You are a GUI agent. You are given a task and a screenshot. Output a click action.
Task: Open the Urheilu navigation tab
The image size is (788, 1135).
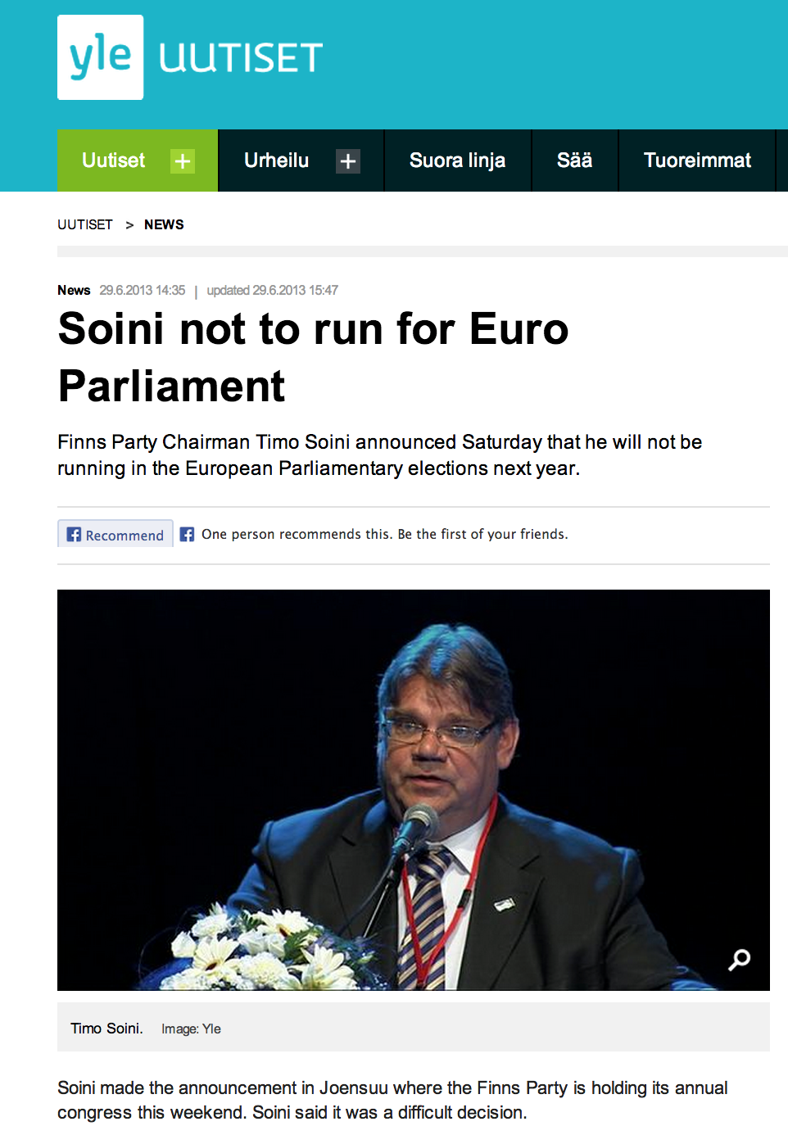click(x=276, y=161)
